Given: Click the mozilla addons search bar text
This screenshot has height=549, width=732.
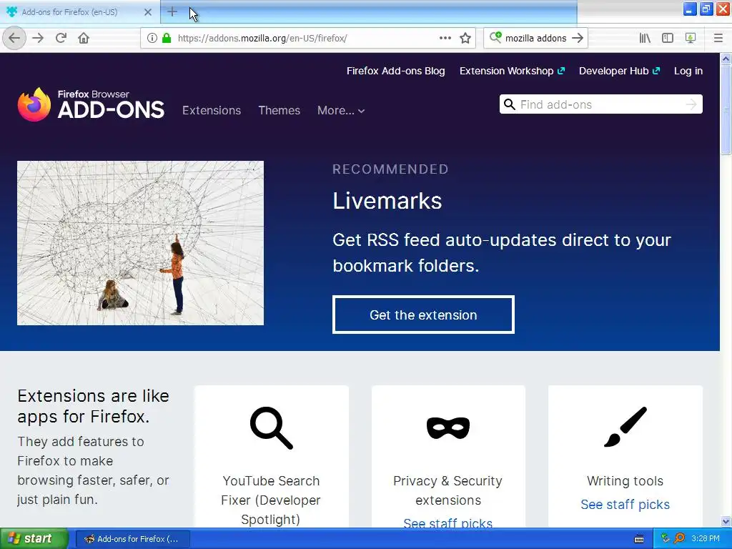Looking at the screenshot, I should tap(535, 39).
